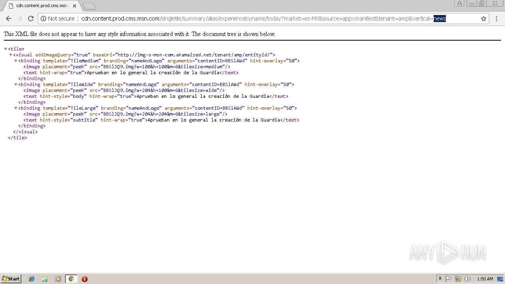Screen dimensions: 505x284
Task: Click the 1:50 AM clock
Action: coord(485,279)
